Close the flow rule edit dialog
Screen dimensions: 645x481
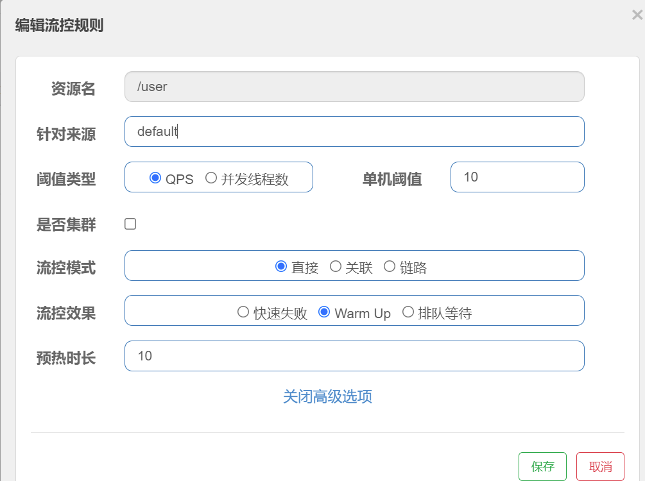tap(637, 15)
